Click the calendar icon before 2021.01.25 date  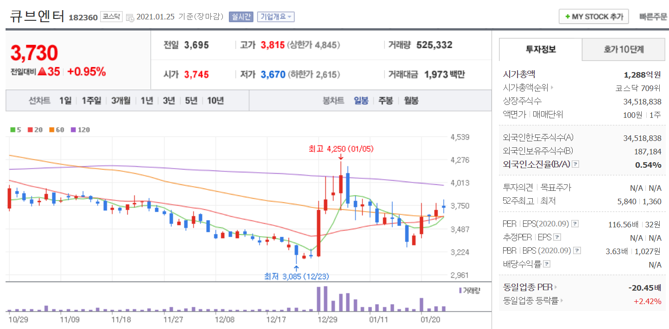coord(130,17)
